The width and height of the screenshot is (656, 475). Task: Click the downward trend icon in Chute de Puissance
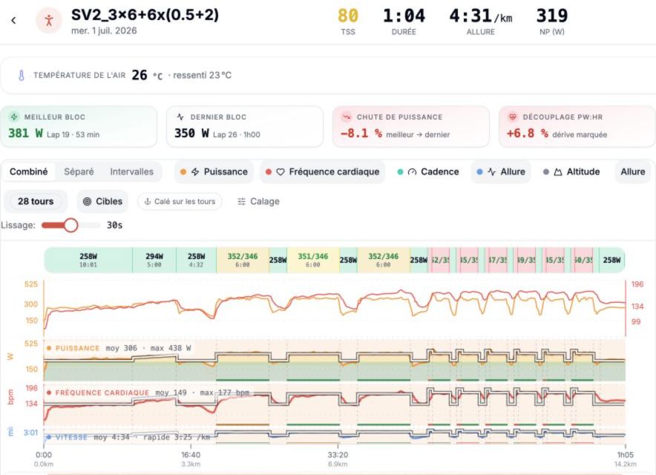(347, 117)
